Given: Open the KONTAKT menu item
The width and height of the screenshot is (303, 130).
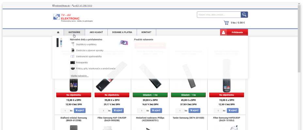Looking at the screenshot, I should click(146, 32).
